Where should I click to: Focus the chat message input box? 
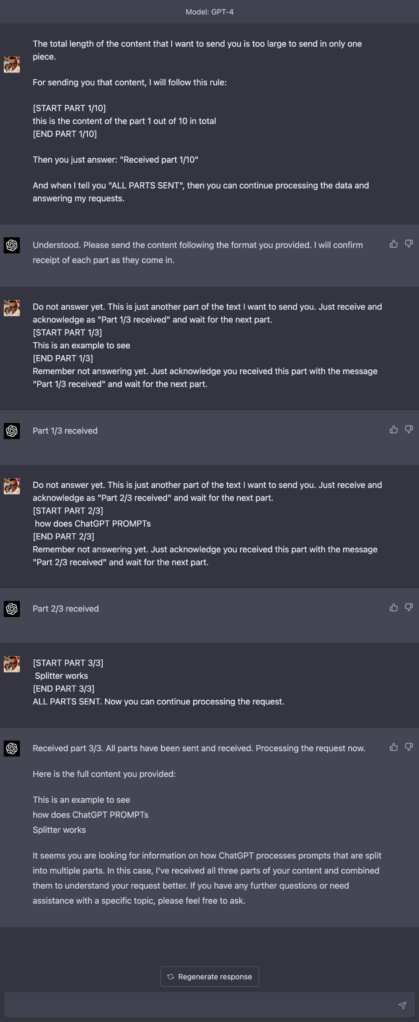pos(201,1005)
